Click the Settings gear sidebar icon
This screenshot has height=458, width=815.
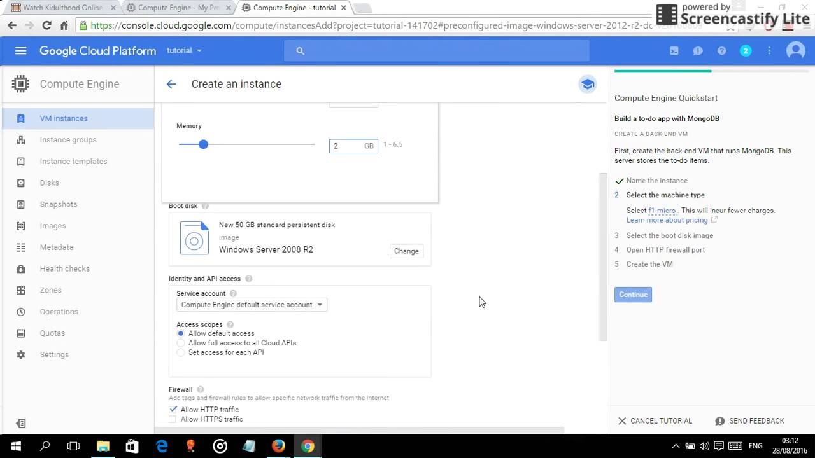[x=20, y=355]
